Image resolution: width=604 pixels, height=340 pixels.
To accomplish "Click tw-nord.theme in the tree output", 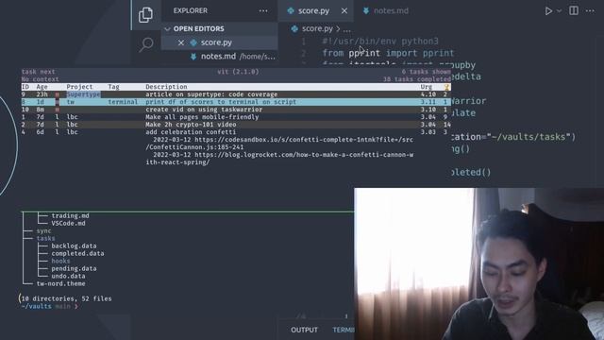I will pos(60,283).
